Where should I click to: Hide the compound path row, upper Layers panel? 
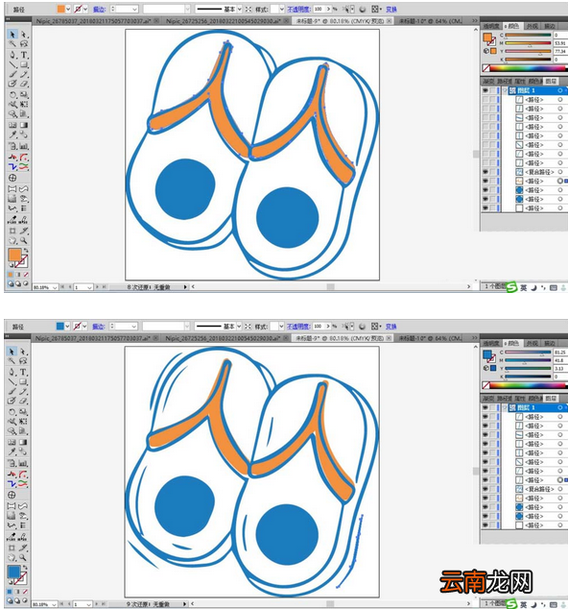485,172
